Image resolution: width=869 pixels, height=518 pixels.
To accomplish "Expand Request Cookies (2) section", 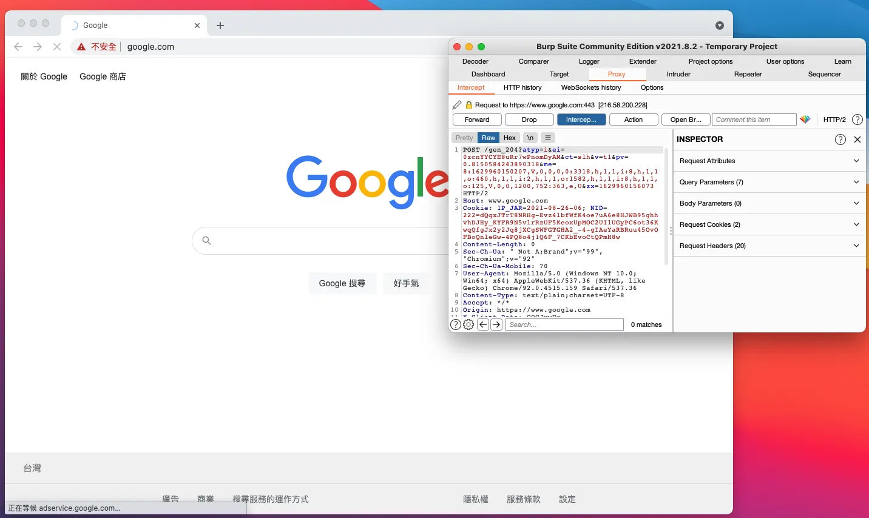I will 769,224.
